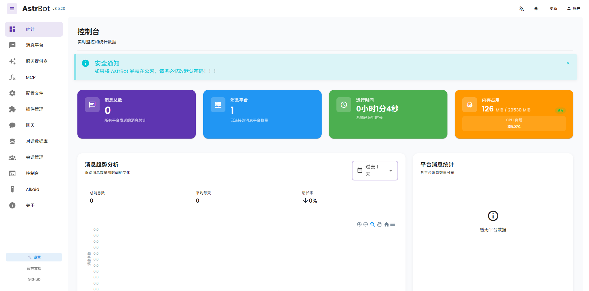The width and height of the screenshot is (589, 291).
Task: Click the 更新 update button
Action: tap(553, 9)
